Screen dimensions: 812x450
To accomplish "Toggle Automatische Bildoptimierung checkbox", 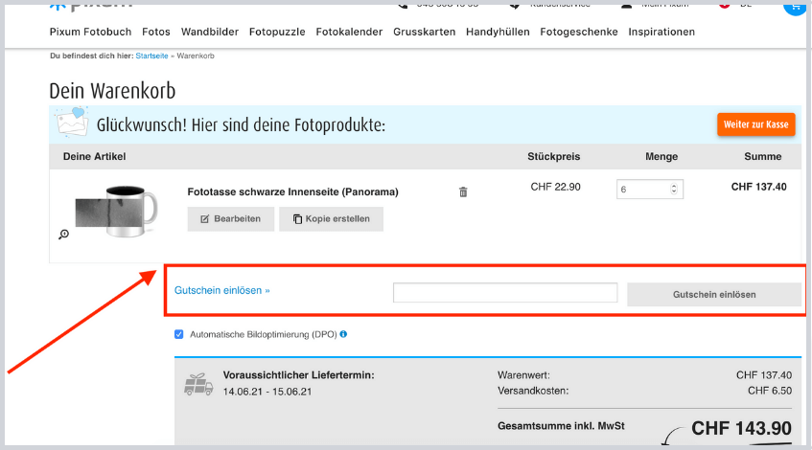I will tap(178, 334).
